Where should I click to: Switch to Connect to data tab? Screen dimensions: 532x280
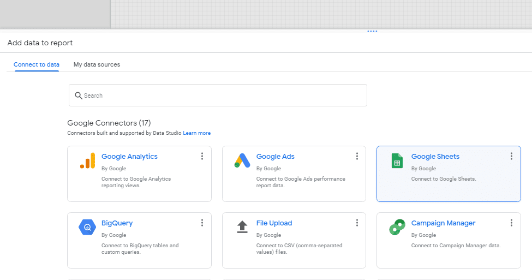(37, 64)
